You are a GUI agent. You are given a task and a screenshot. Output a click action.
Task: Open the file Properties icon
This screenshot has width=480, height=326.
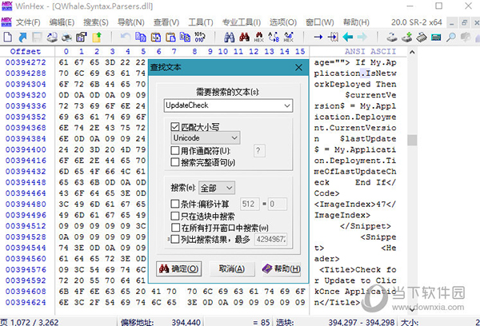click(81, 38)
